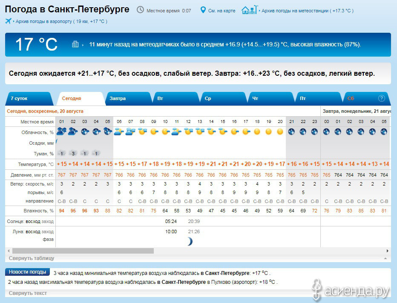Click humidity value 96
The image size is (397, 303).
point(85,211)
